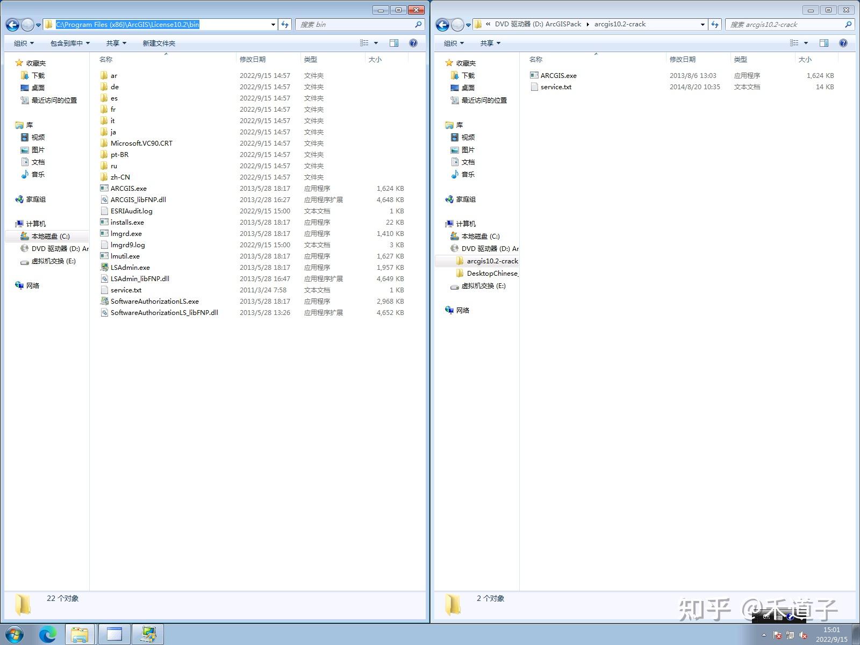
Task: Change view icon in left window toolbar
Action: 364,43
